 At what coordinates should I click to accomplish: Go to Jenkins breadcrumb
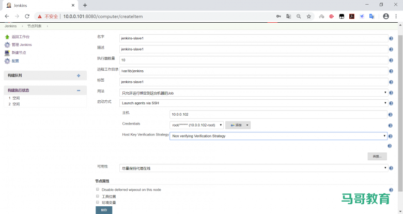10,26
